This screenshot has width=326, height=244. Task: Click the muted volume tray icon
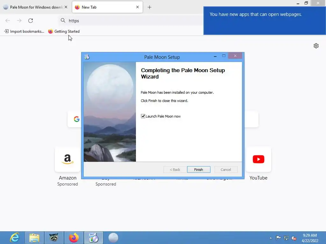[x=294, y=238]
